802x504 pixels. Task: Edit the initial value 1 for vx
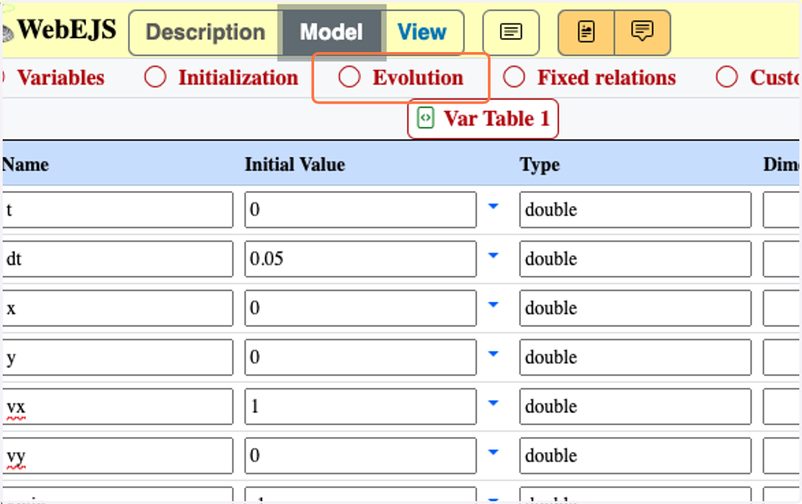pos(361,407)
